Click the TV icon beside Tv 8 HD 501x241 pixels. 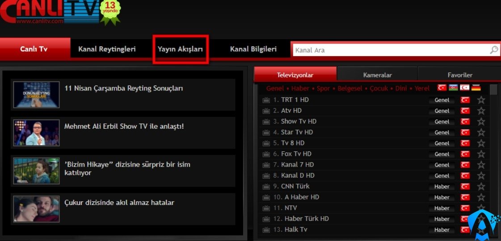266,143
